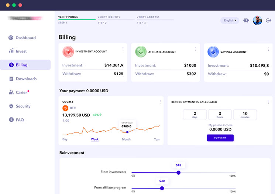Open the Affiliate Account three-dot menu
Image resolution: width=275 pixels, height=194 pixels.
(196, 49)
